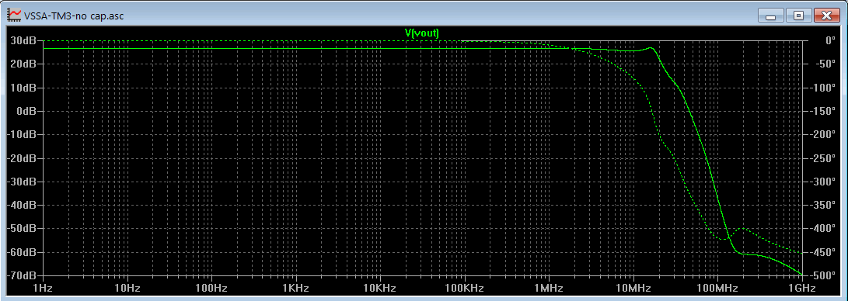
Task: Click the -300° phase axis label
Action: 822,182
